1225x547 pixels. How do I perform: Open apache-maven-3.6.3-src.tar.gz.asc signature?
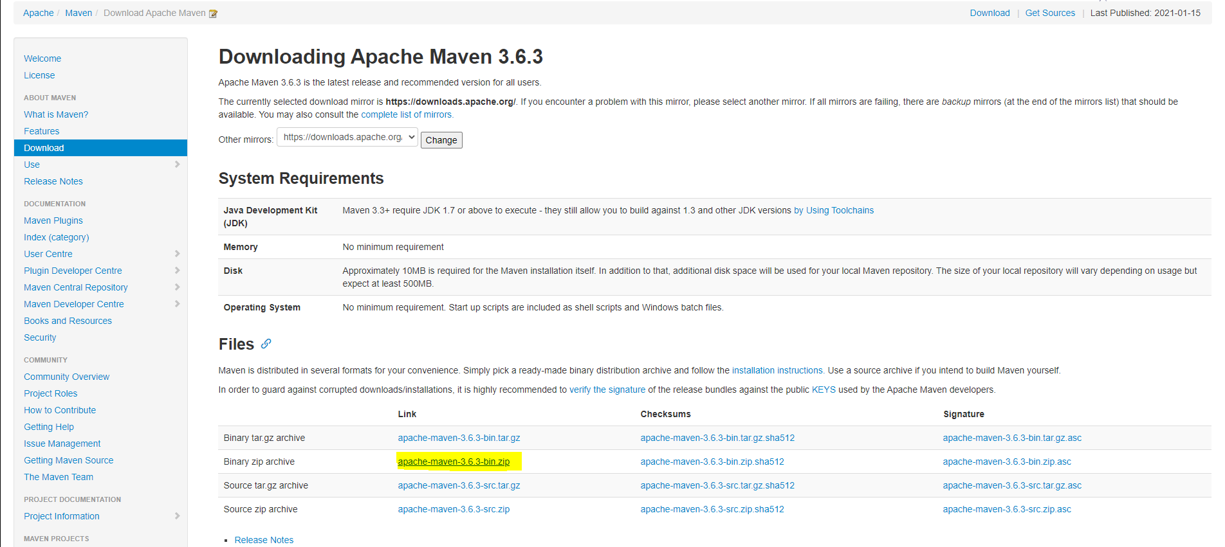pyautogui.click(x=1012, y=485)
